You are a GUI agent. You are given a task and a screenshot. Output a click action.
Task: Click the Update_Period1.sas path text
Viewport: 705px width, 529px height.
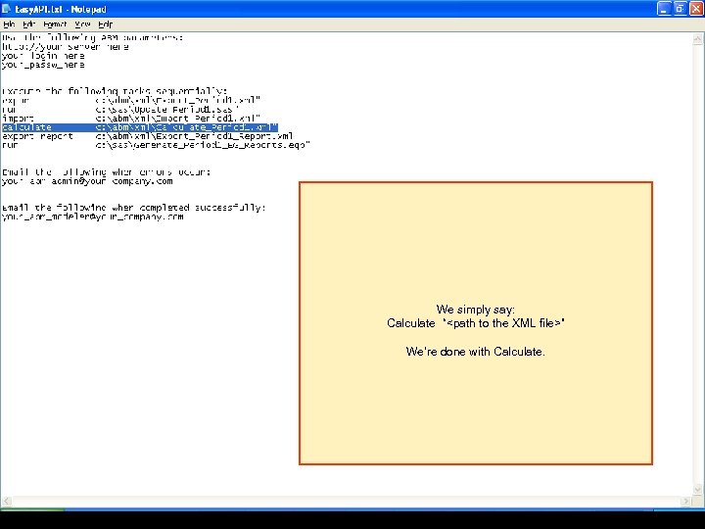(166, 110)
